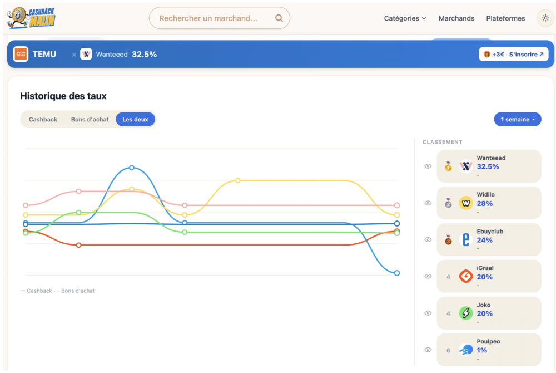Open the Joko 20% ranking card
Viewport: 556px width, 373px height.
(489, 313)
